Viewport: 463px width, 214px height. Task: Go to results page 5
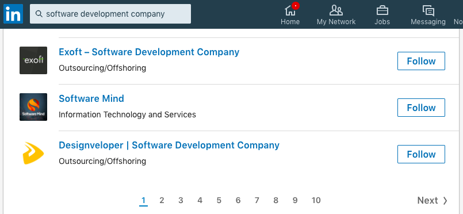tap(219, 200)
